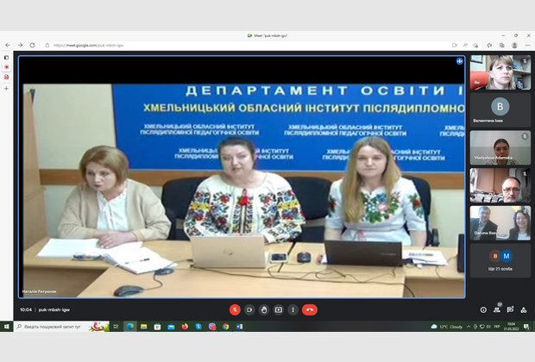The width and height of the screenshot is (535, 362).
Task: Open the red document icon in sidebar
Action: (x=6, y=77)
